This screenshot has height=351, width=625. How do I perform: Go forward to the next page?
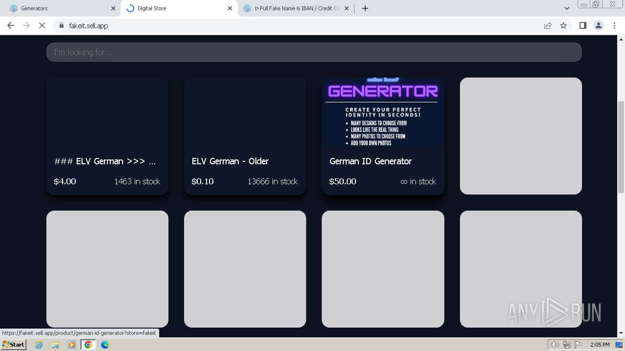coord(26,25)
